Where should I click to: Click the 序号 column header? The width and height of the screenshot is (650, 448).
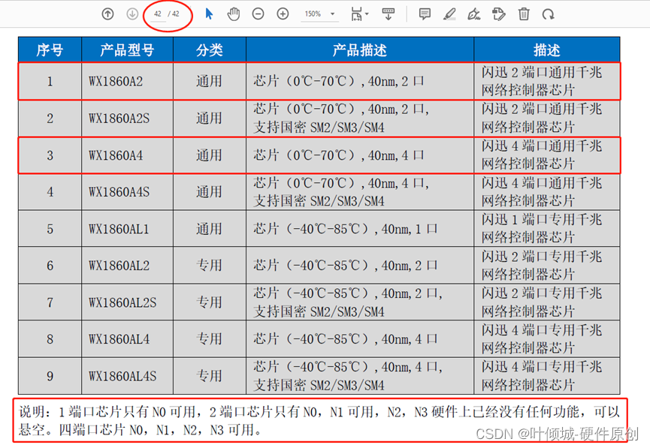pos(50,50)
